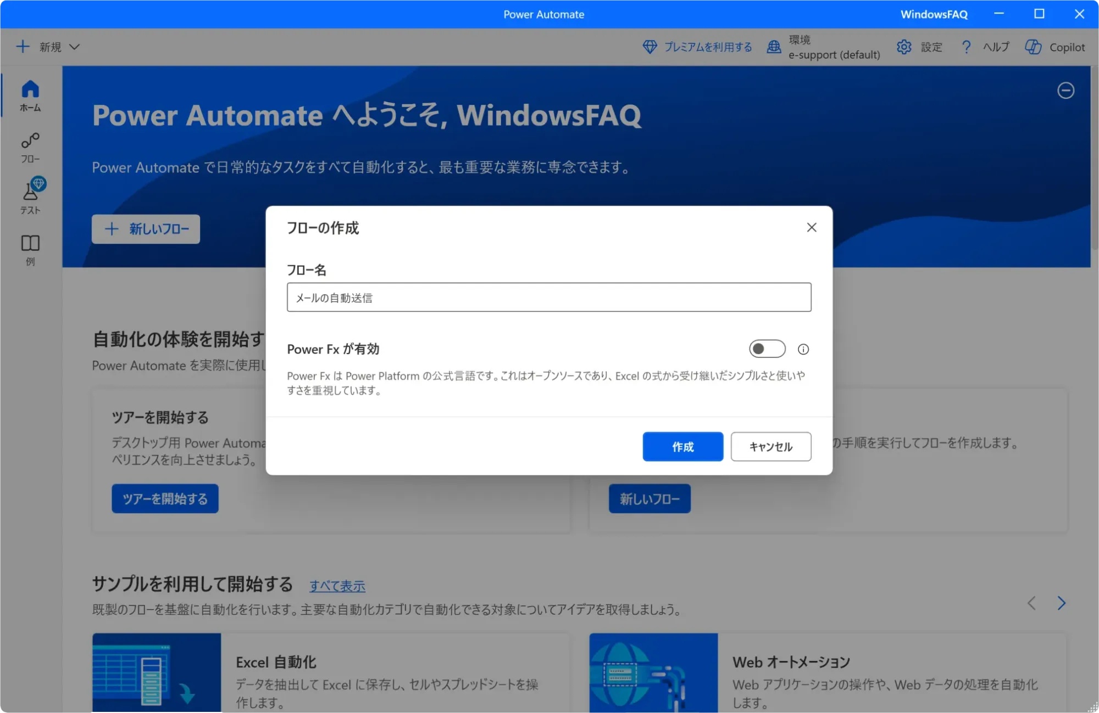
Task: Click the environment globe icon
Action: coord(774,47)
